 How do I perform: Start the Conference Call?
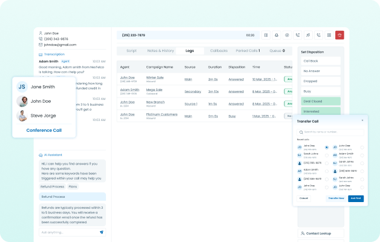[44, 130]
